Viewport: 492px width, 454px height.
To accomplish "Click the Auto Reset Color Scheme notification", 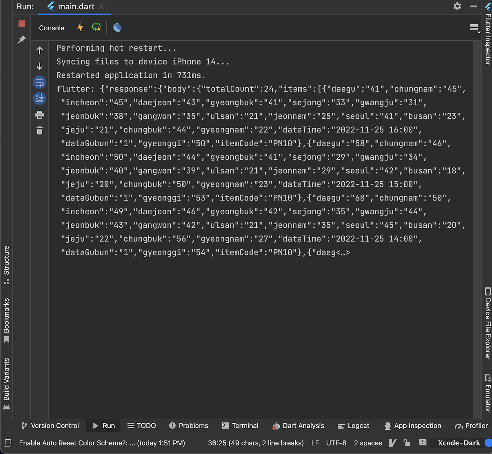I will pos(102,443).
